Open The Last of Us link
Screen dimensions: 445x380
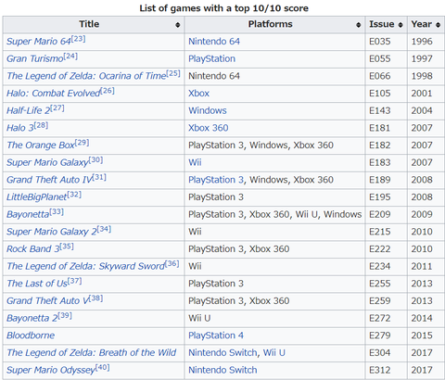click(x=37, y=284)
